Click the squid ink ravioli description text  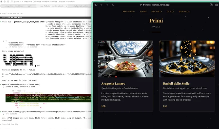coord(187,97)
